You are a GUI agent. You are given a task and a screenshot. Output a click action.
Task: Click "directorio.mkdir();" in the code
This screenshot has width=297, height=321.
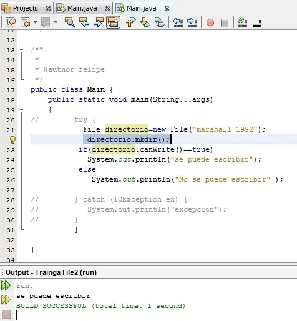[x=129, y=139]
